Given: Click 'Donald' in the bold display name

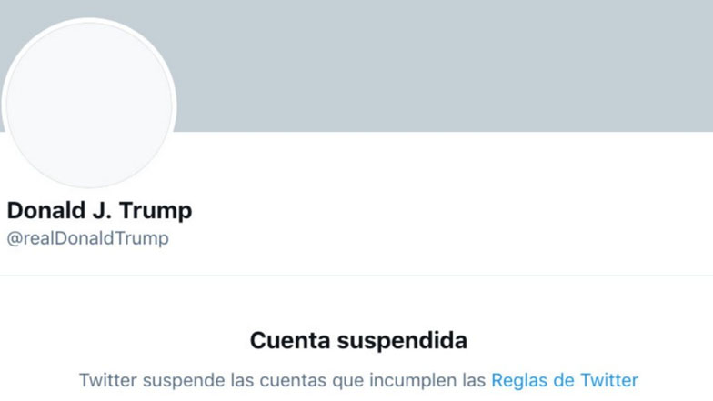Looking at the screenshot, I should click(46, 211).
